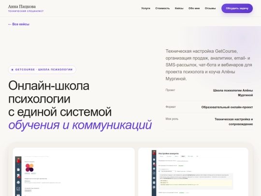The image size is (261, 196).
Task: Click the Моя роль label
Action: pos(172,119)
